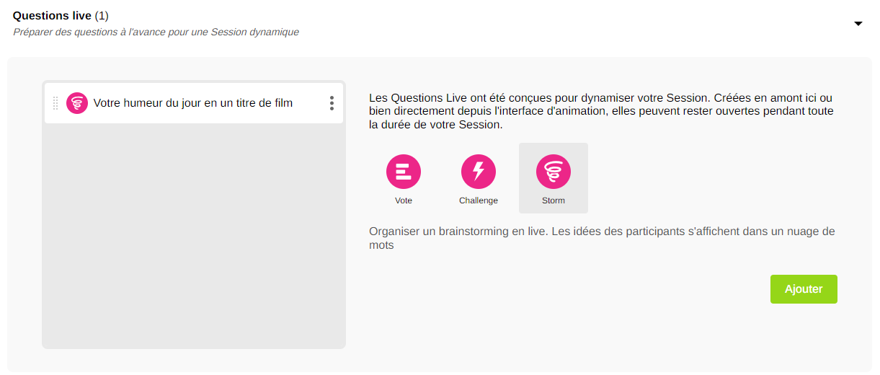The height and width of the screenshot is (375, 880).
Task: Click the Questions Live introduction paragraph
Action: coord(602,111)
